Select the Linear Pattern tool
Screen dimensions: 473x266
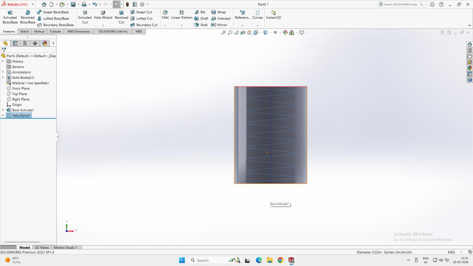(182, 15)
